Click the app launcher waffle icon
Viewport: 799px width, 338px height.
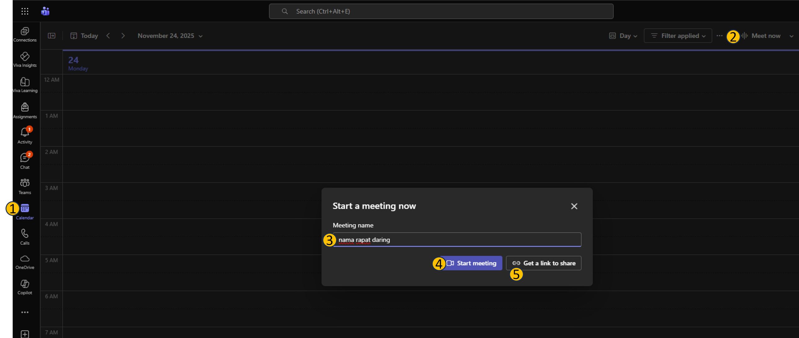[25, 12]
